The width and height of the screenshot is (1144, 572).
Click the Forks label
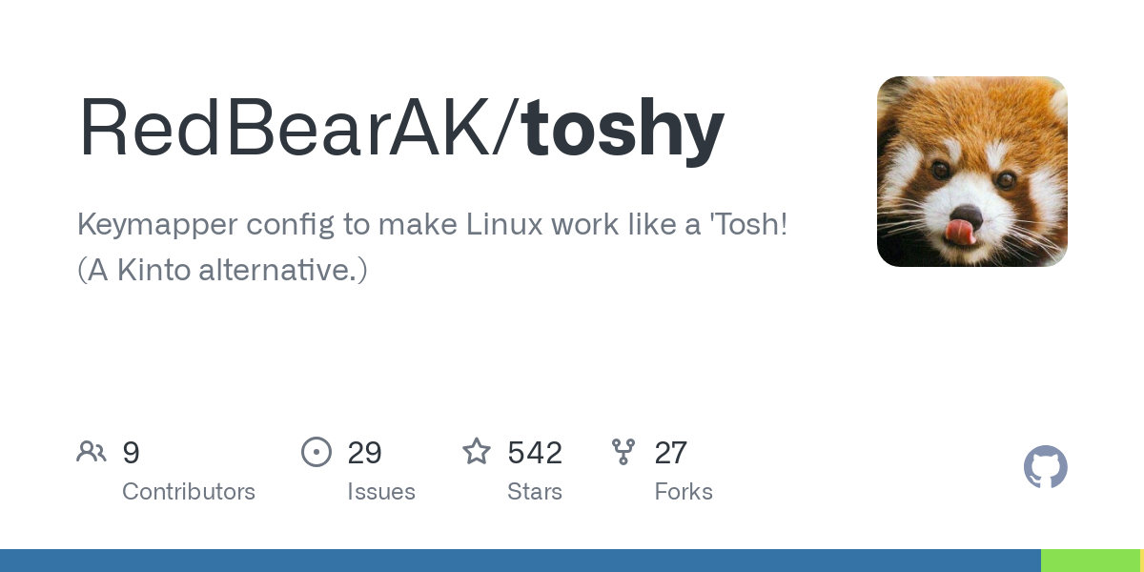click(x=684, y=492)
